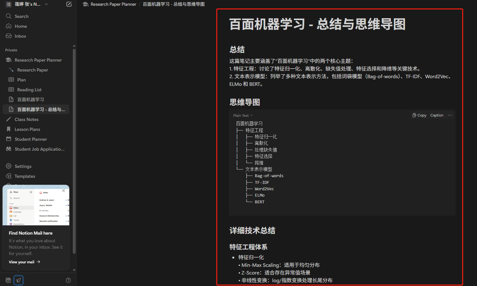Click the Research Paper page icon
Screen dimensions: 477x286
(x=11, y=70)
